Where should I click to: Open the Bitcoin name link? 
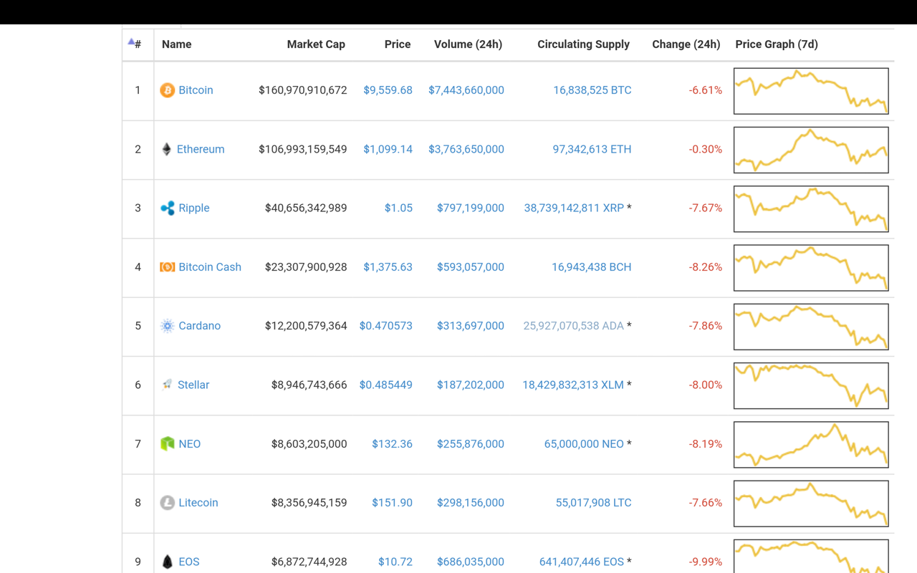(196, 90)
